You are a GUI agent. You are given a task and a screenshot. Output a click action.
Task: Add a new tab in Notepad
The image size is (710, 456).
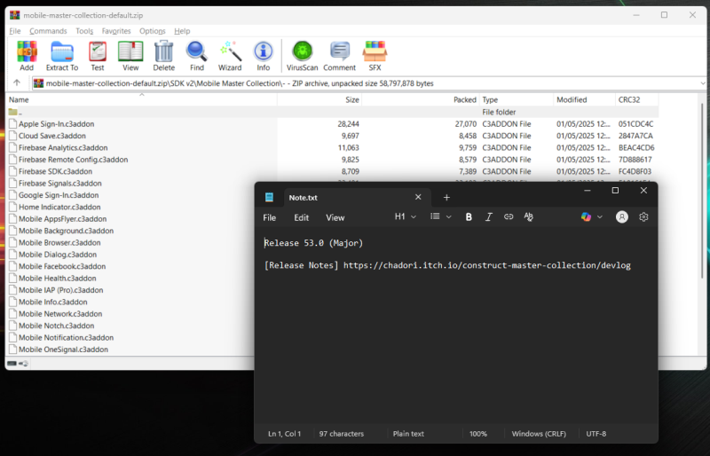pos(446,198)
